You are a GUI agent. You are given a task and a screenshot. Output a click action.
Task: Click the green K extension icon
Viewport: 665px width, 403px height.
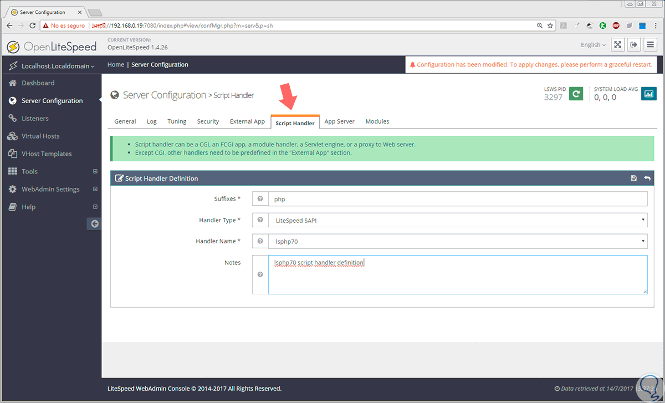click(602, 25)
